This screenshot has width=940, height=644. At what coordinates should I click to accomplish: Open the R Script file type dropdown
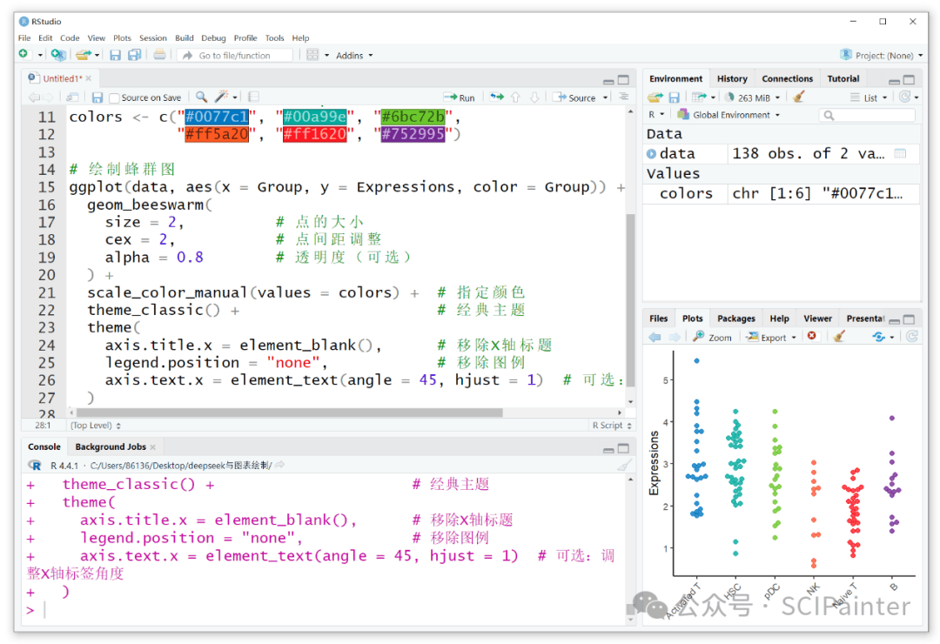612,426
